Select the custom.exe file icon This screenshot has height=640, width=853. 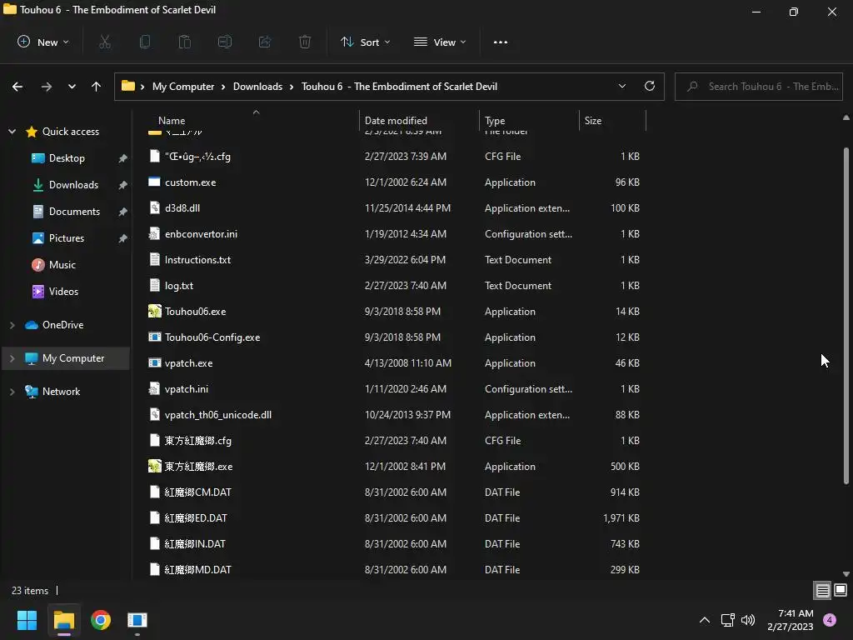[154, 182]
